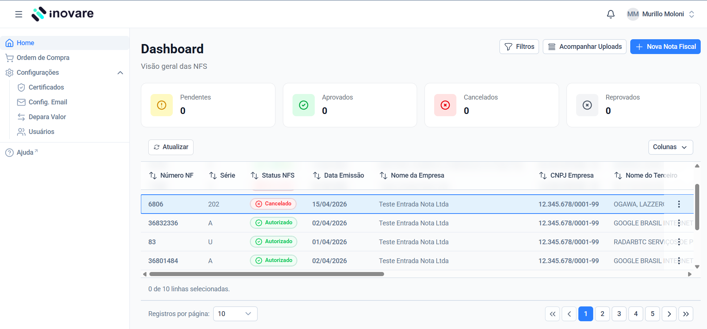Sort by Nome da Empresa column

(412, 175)
